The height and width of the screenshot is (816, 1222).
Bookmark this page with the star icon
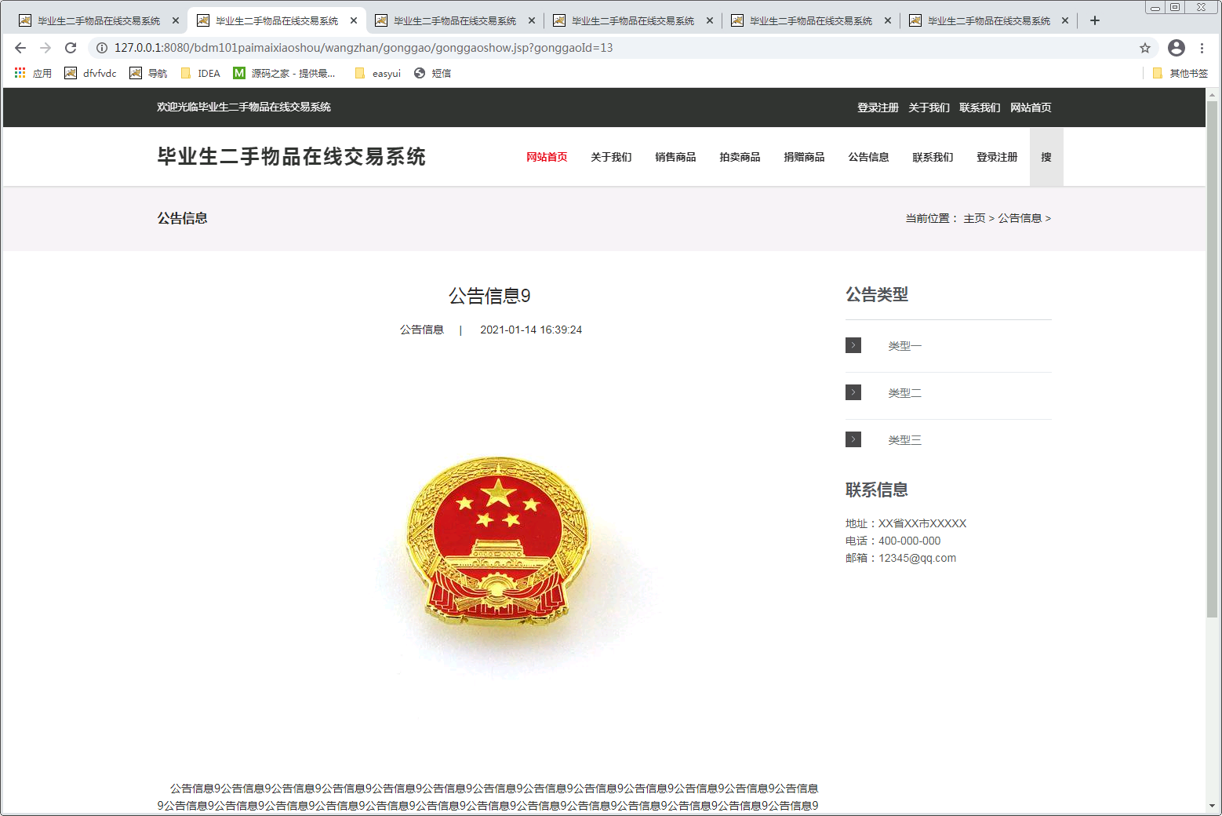(1145, 48)
